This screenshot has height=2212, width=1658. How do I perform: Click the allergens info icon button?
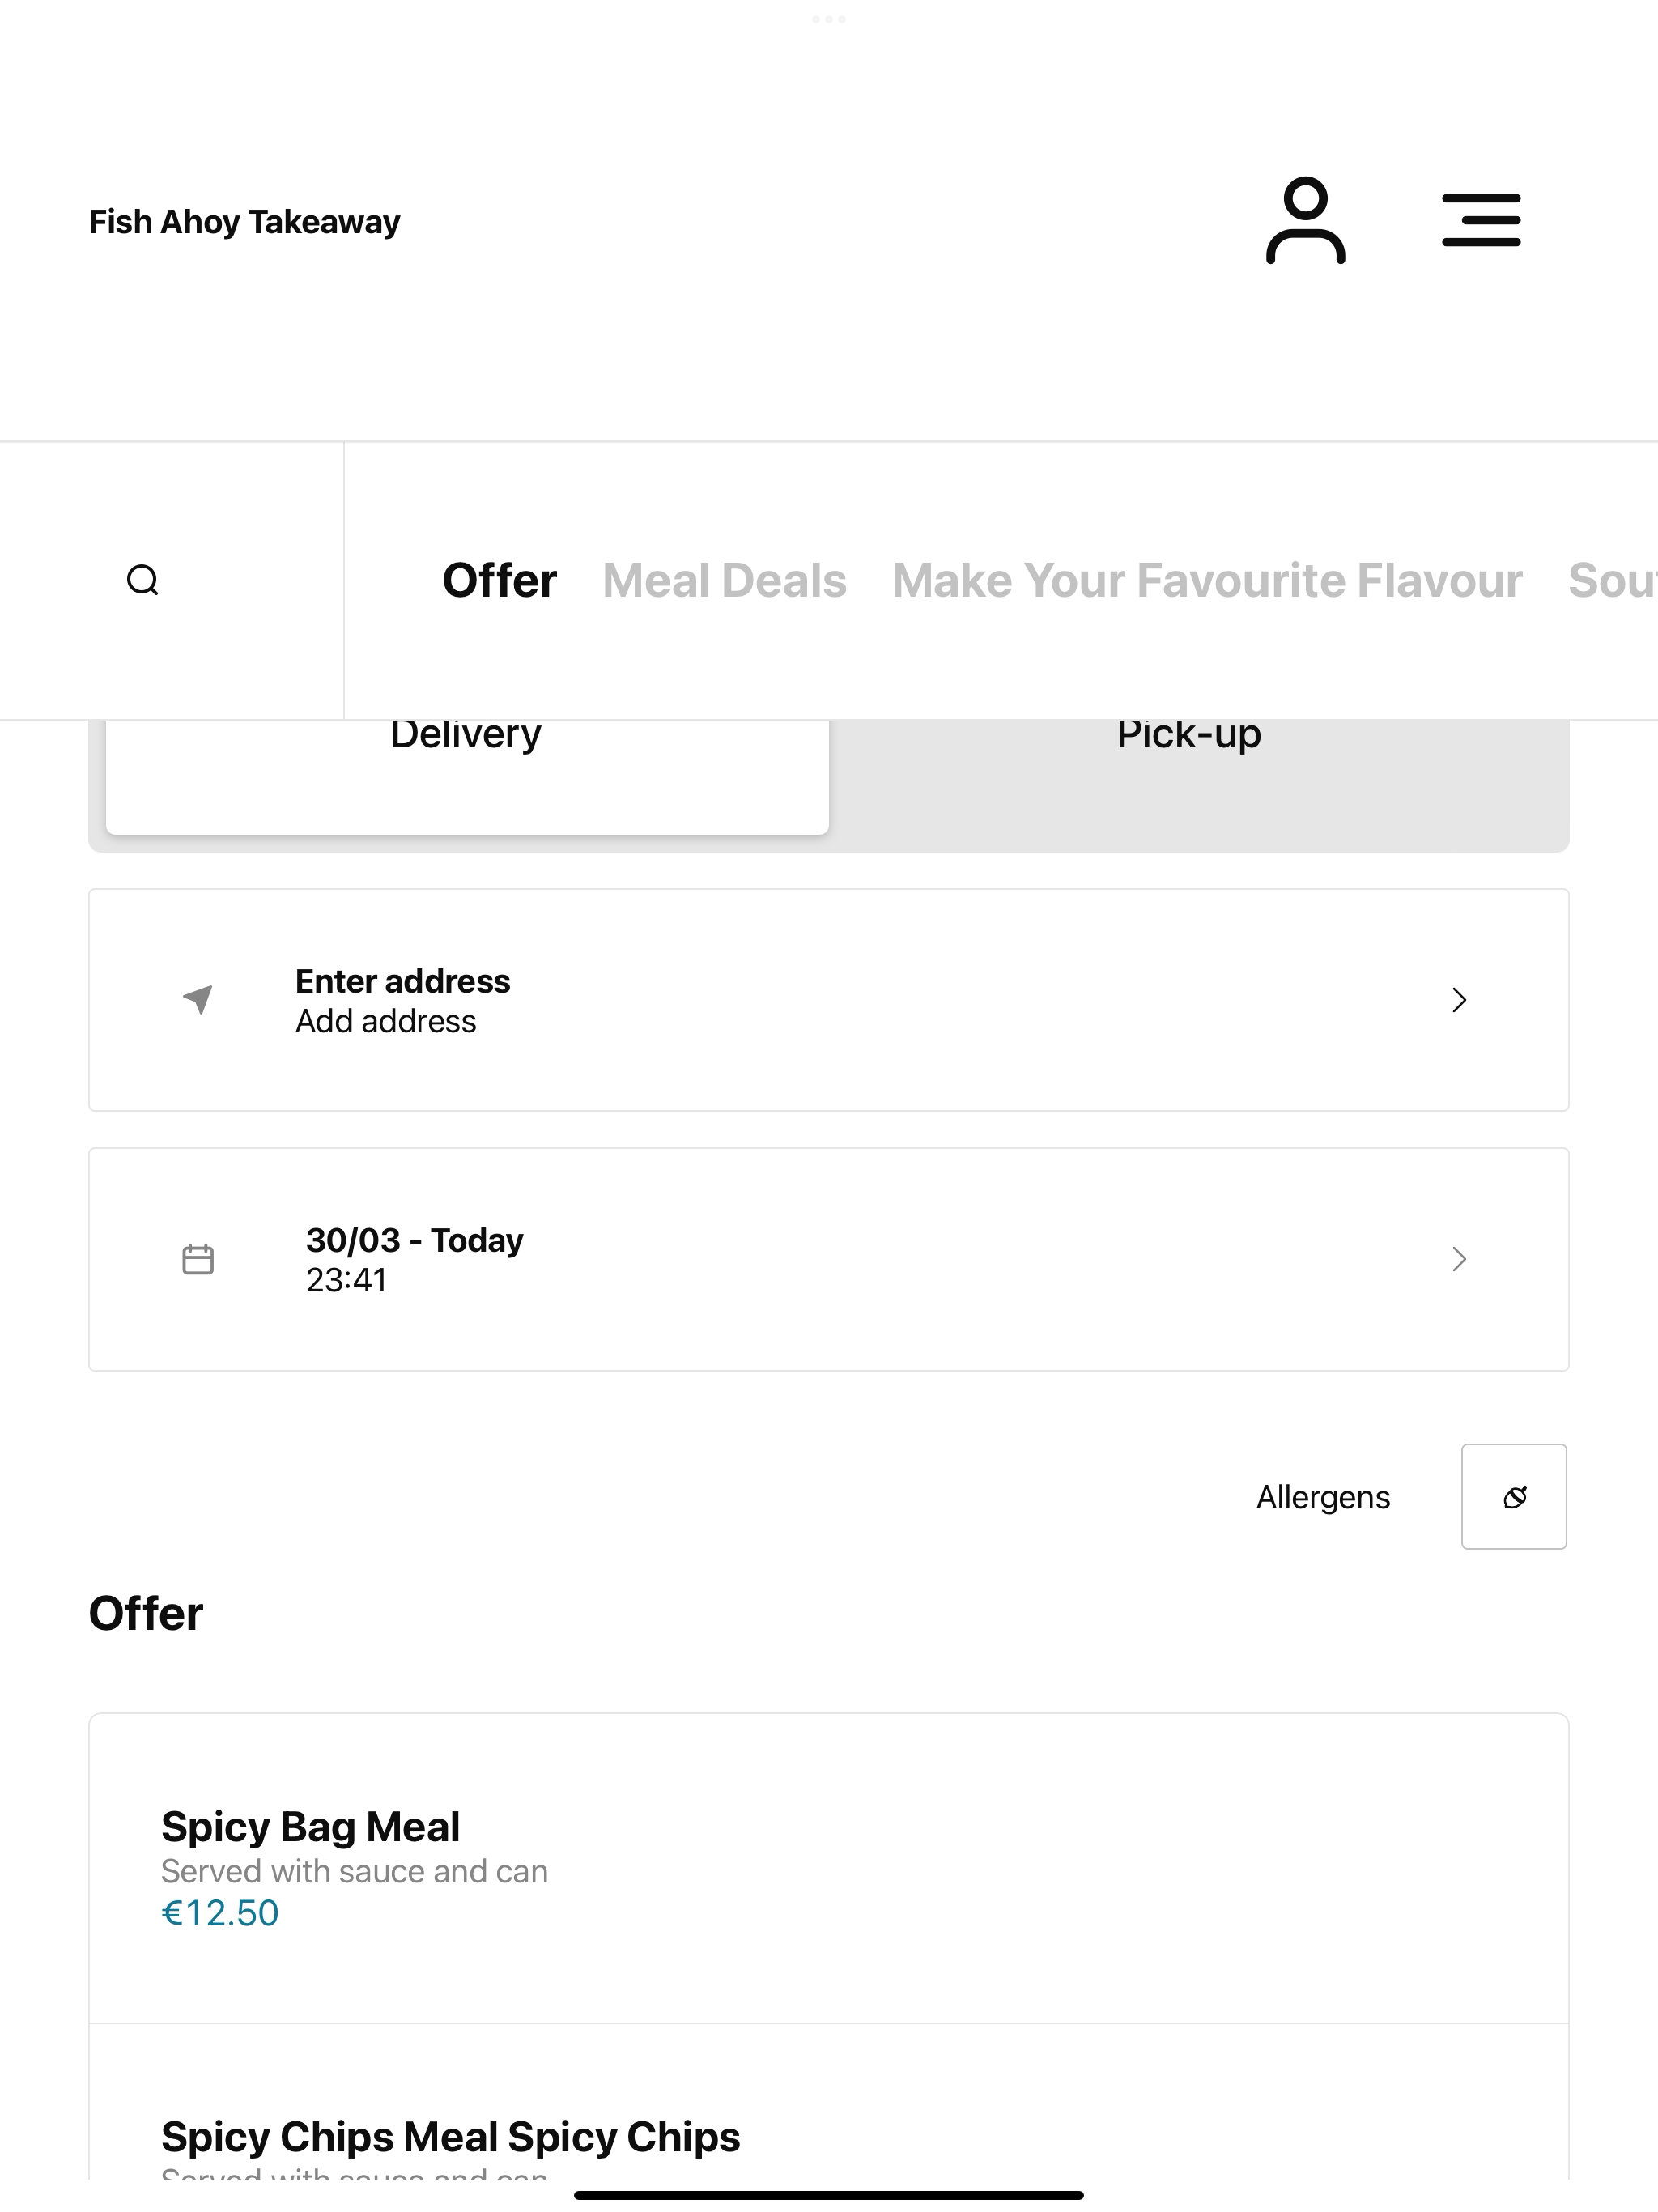1514,1496
